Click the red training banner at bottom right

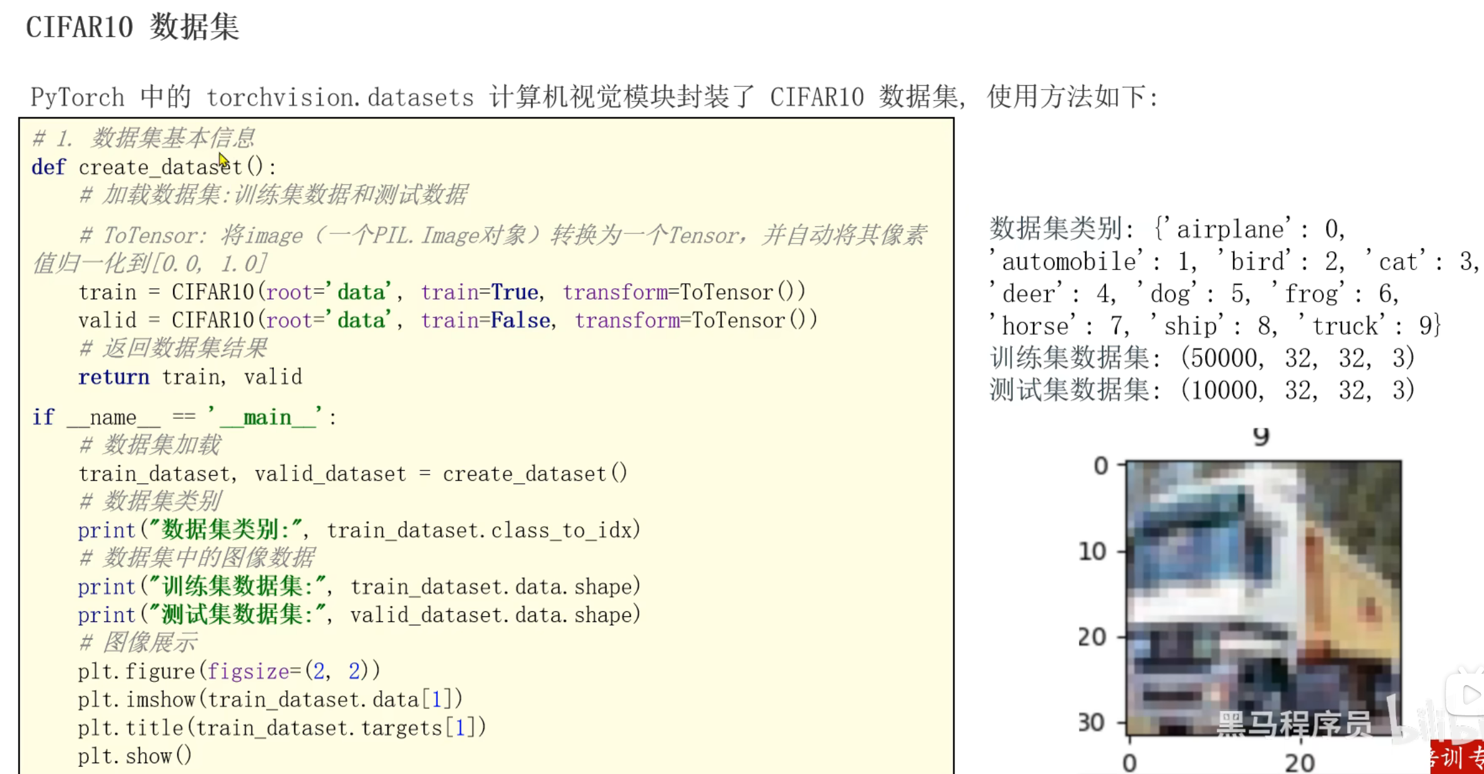[x=1457, y=758]
